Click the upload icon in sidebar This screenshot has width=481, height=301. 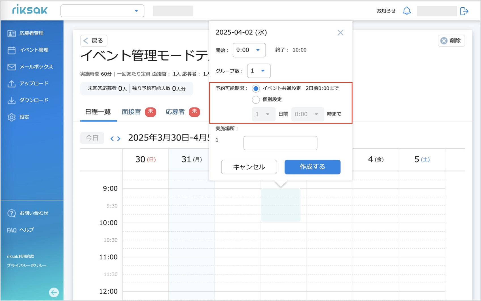[x=11, y=84]
